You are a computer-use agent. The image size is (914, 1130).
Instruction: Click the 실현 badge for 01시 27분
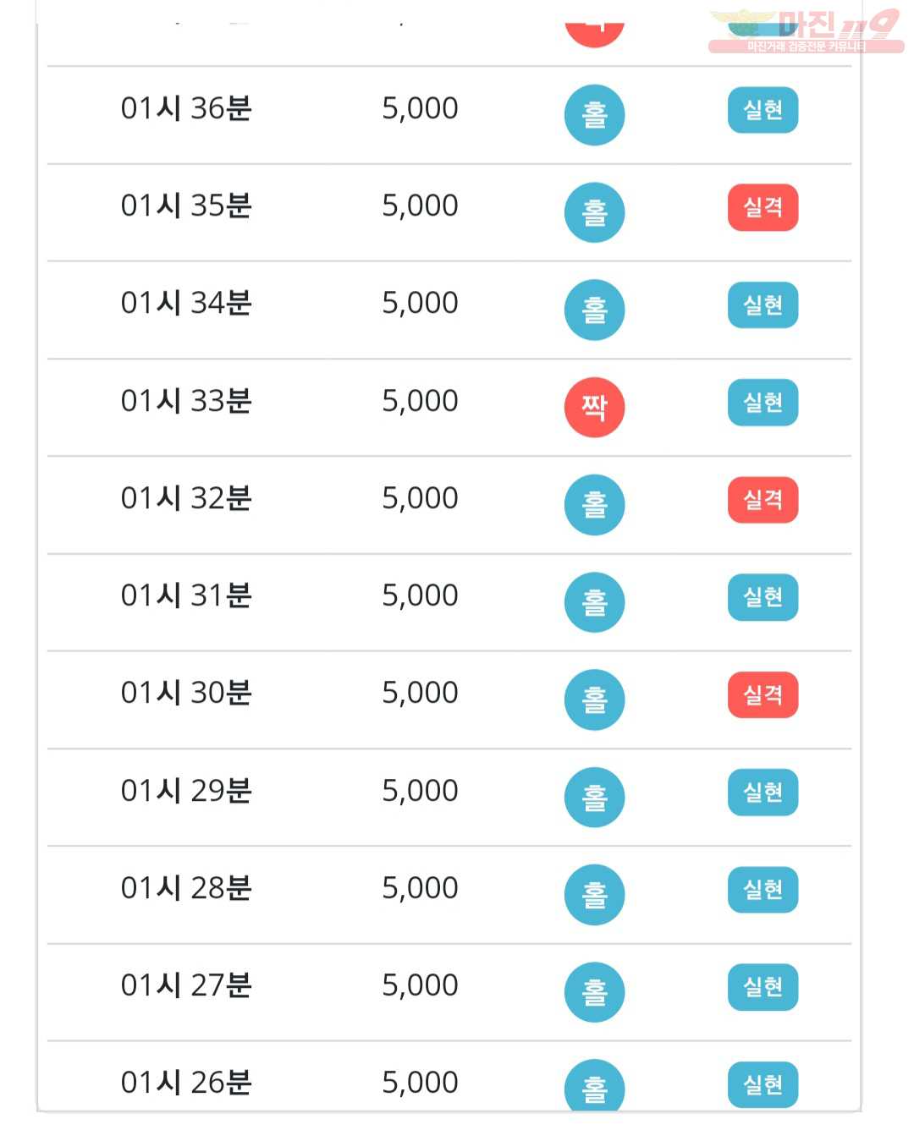[763, 987]
